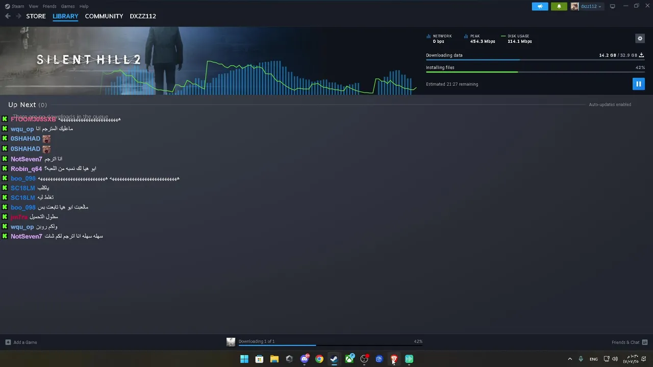Click the microphone tray icon
The height and width of the screenshot is (367, 653).
tap(581, 359)
